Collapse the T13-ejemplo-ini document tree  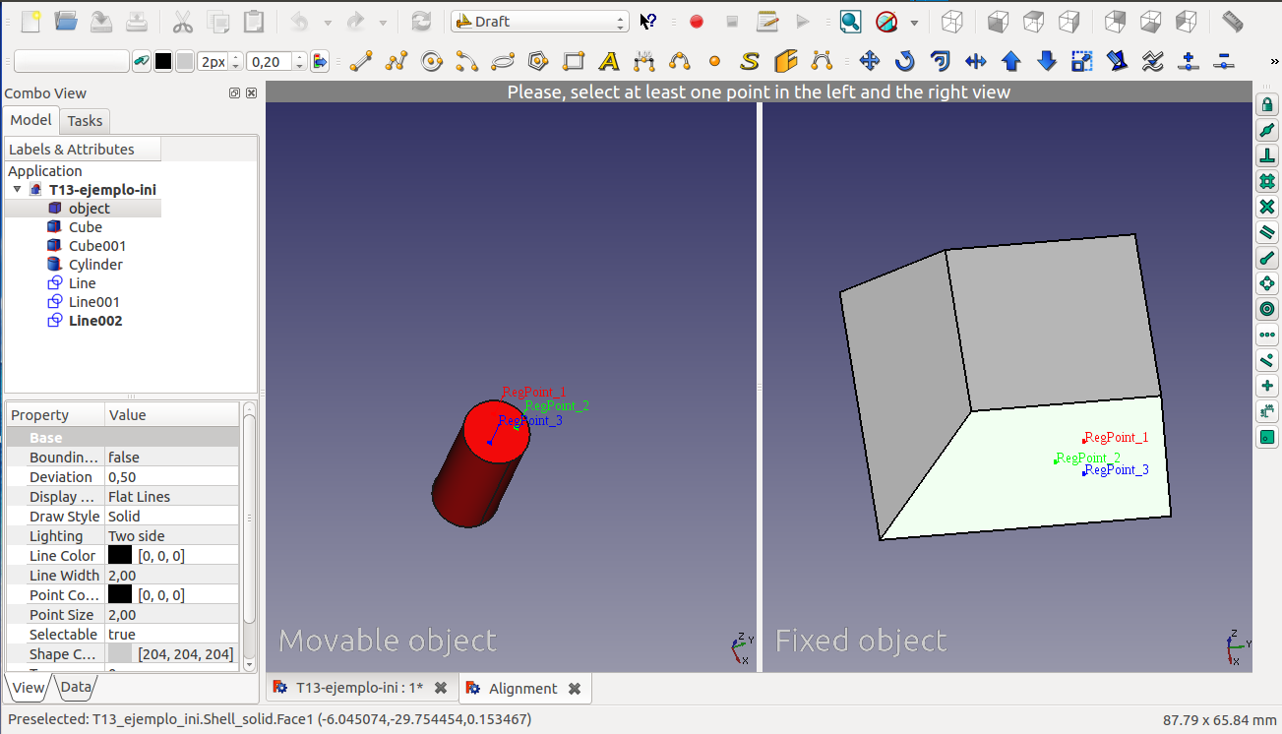(17, 190)
